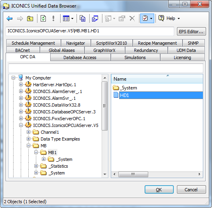Open the EPS Editor button

[x=191, y=32]
